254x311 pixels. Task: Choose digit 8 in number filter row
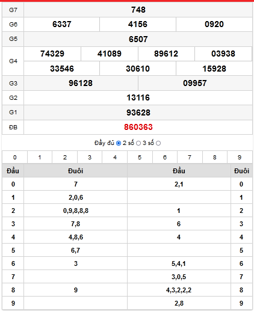[x=215, y=158]
